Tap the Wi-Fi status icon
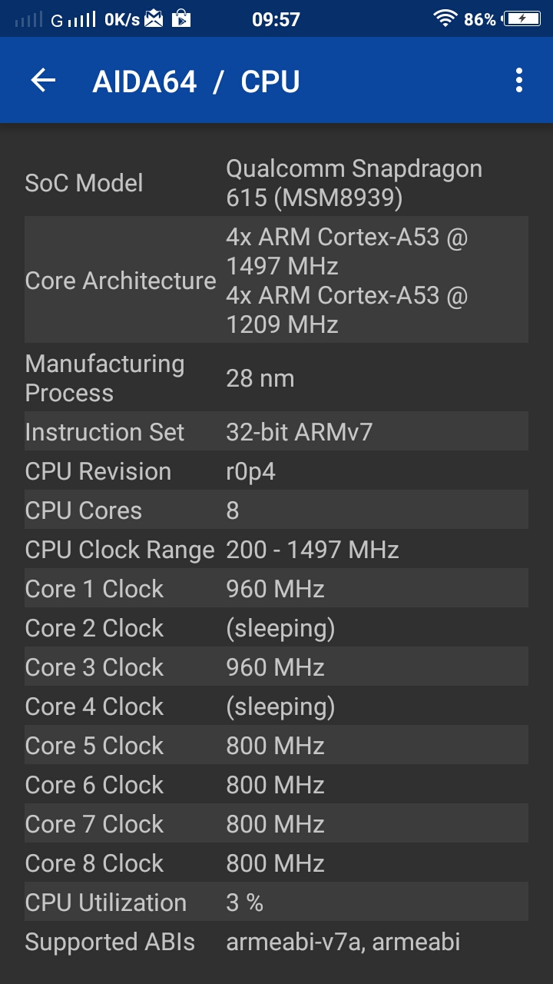Viewport: 553px width, 984px height. pos(445,18)
